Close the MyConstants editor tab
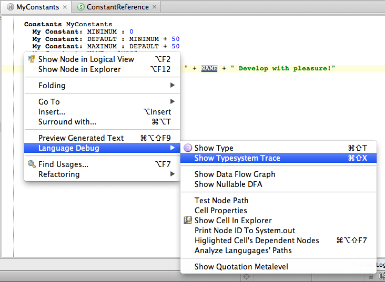385x282 pixels. pyautogui.click(x=65, y=7)
